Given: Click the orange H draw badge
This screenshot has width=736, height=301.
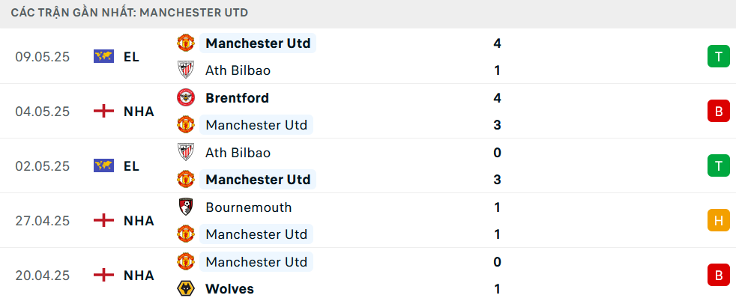Looking at the screenshot, I should point(719,220).
